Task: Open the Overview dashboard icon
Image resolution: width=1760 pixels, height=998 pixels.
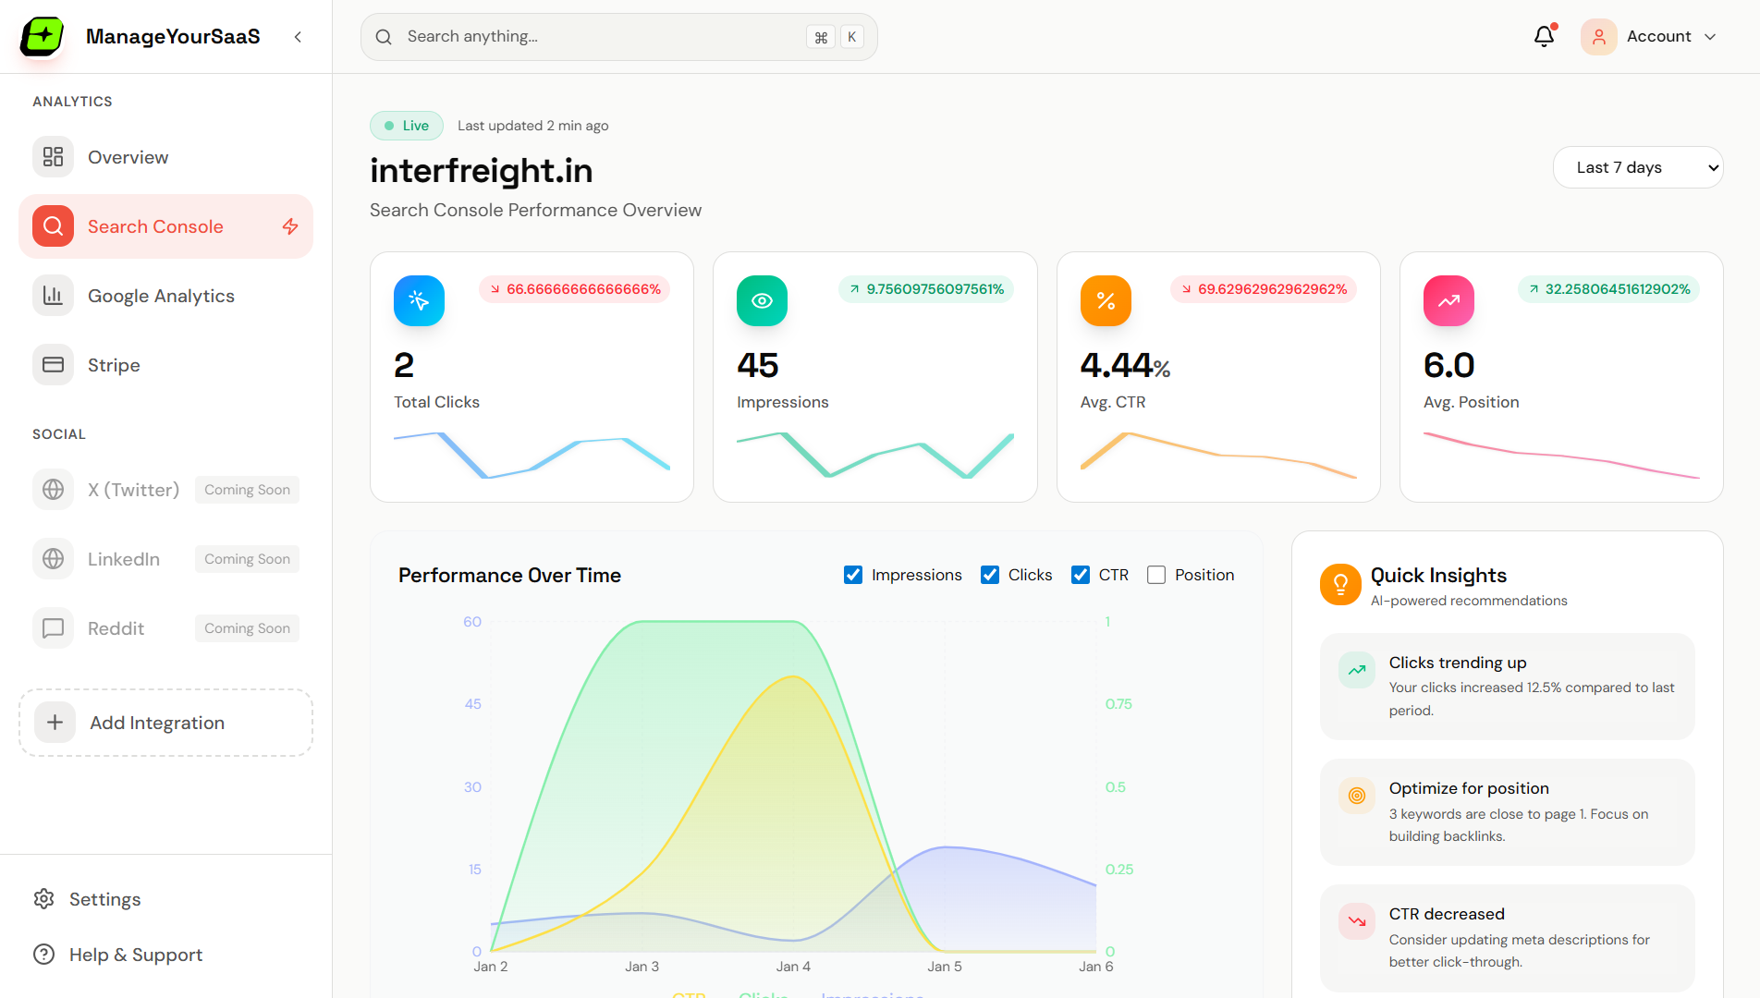Action: (x=53, y=157)
